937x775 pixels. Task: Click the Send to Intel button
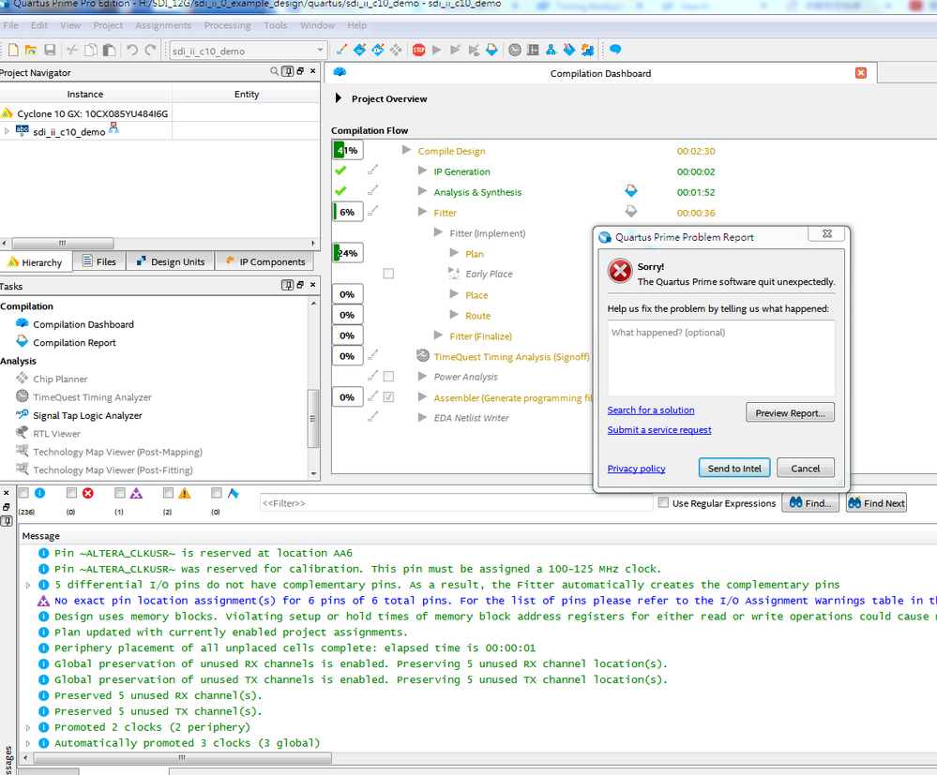[734, 469]
